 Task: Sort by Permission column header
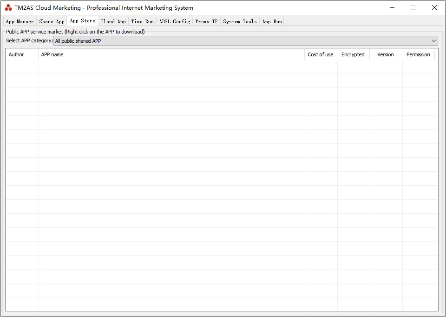click(418, 54)
